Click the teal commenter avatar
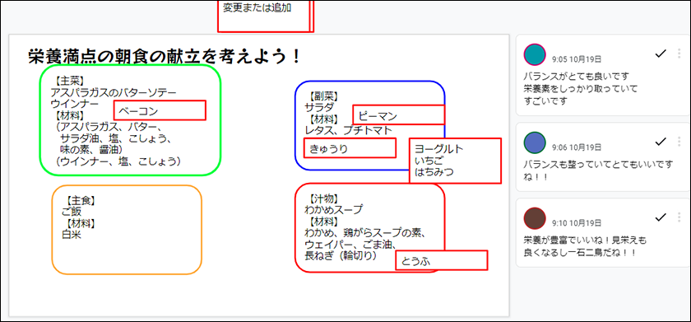 tap(535, 54)
